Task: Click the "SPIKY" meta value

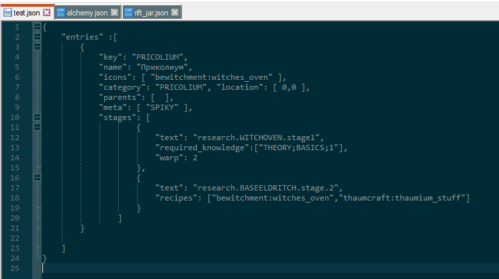Action: (162, 107)
